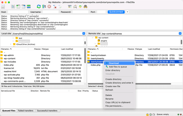The width and height of the screenshot is (183, 116).
Task: Select File permissions... in context menu
Action: tap(114, 106)
